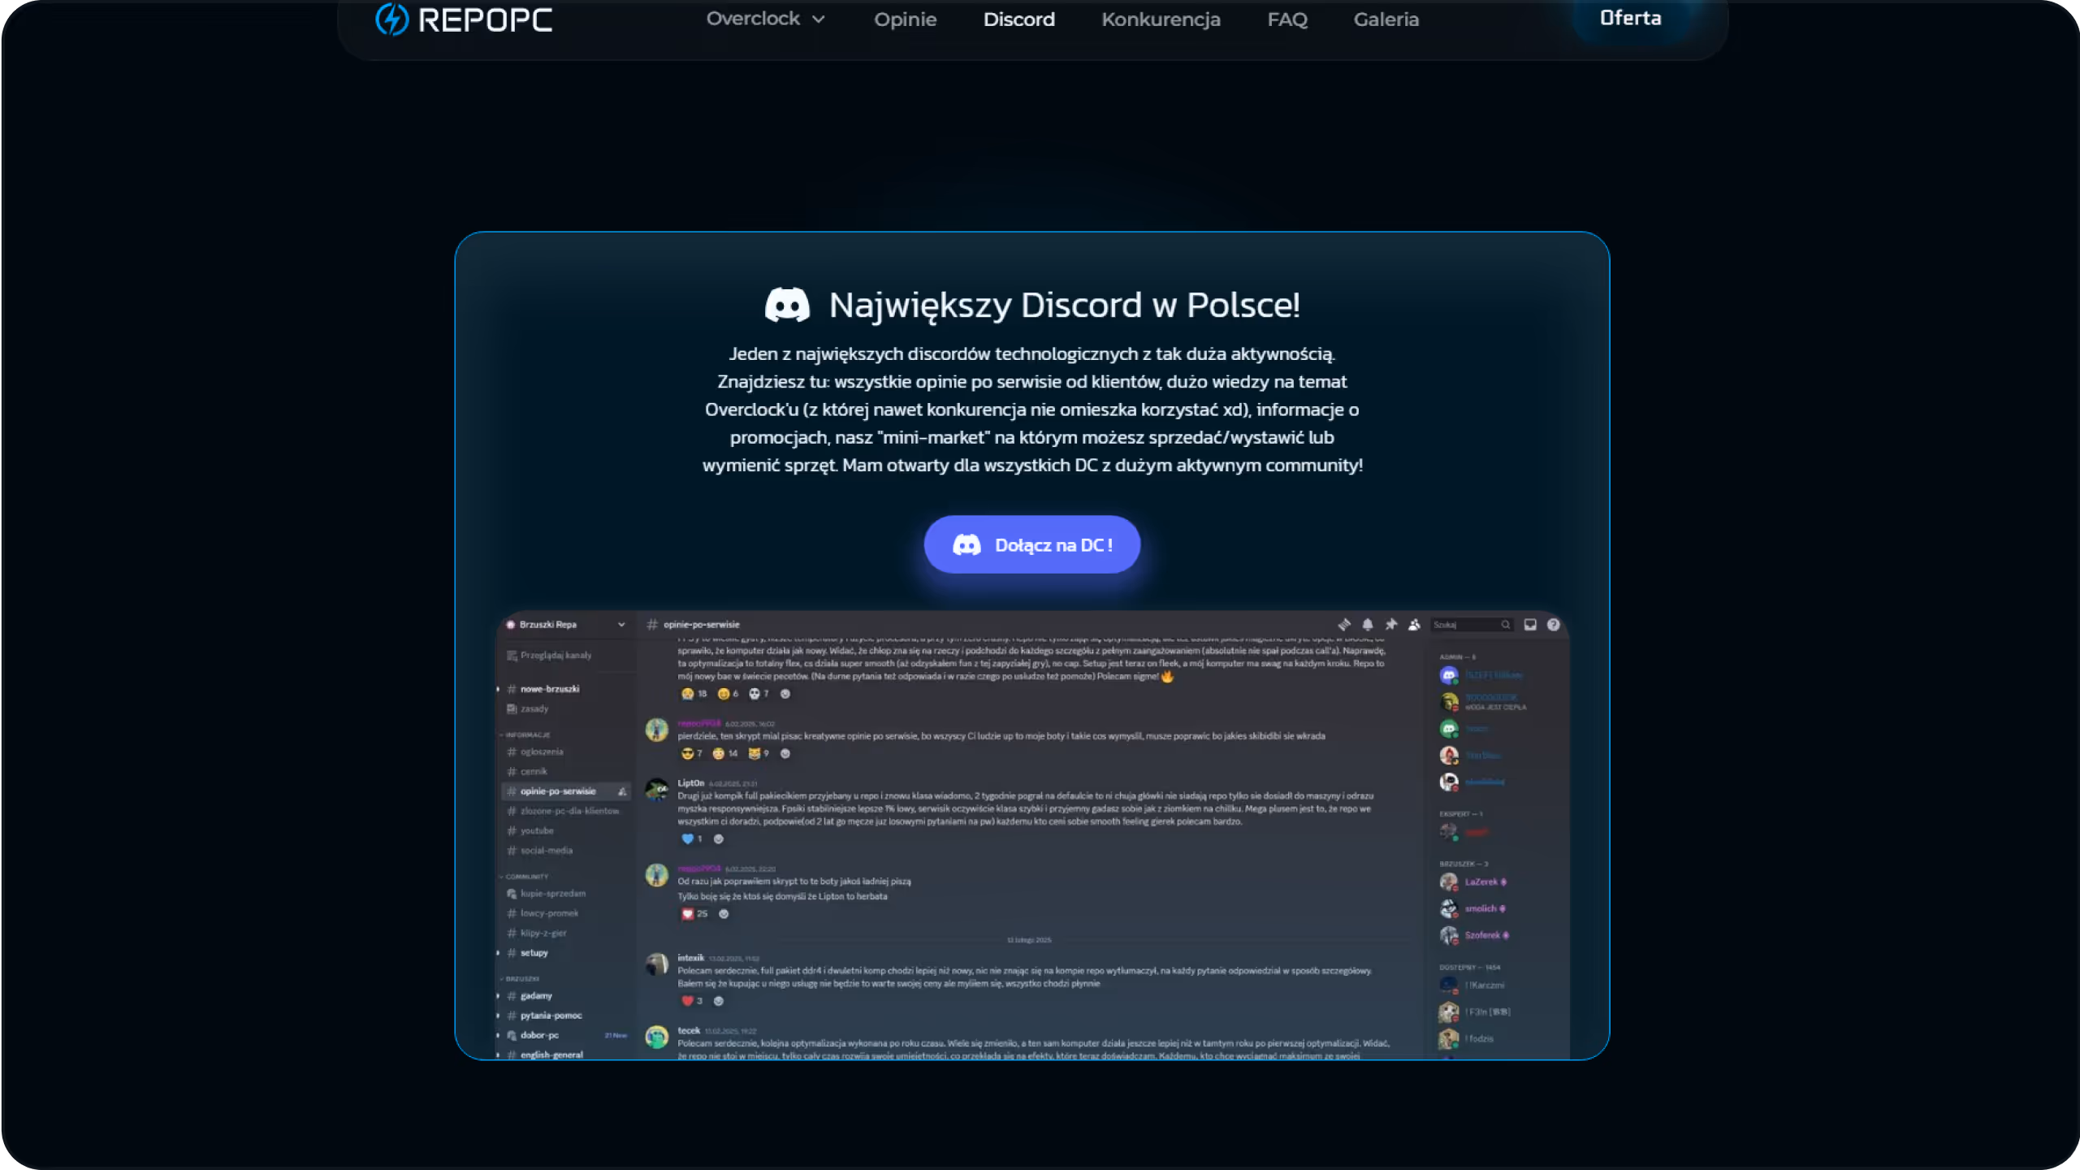Open the zlozone-pc-dla-klientow channel
This screenshot has width=2080, height=1170.
click(x=564, y=811)
